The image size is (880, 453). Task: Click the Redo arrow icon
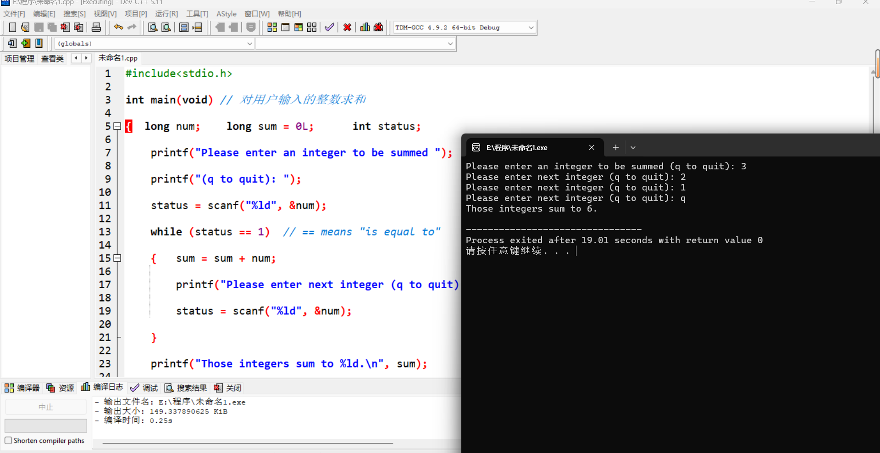coord(132,28)
